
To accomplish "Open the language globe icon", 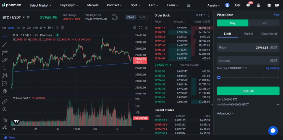I will (258, 5).
